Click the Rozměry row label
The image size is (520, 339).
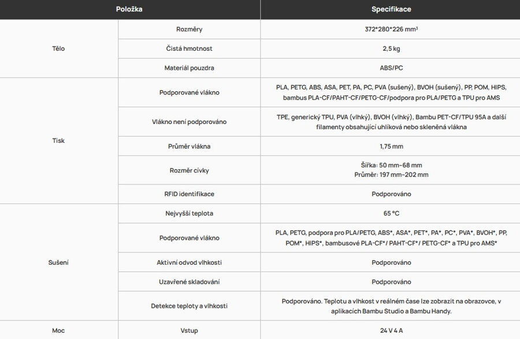[189, 29]
